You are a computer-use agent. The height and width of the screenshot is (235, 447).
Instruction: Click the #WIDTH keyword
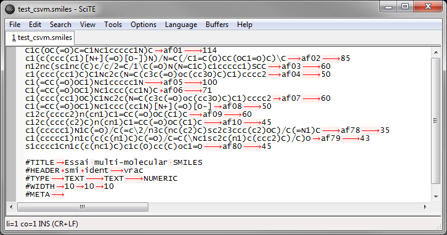[x=40, y=186]
